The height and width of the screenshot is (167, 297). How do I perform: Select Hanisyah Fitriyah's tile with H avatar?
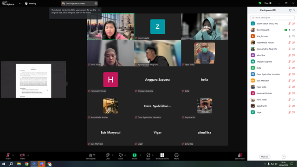pos(110,79)
